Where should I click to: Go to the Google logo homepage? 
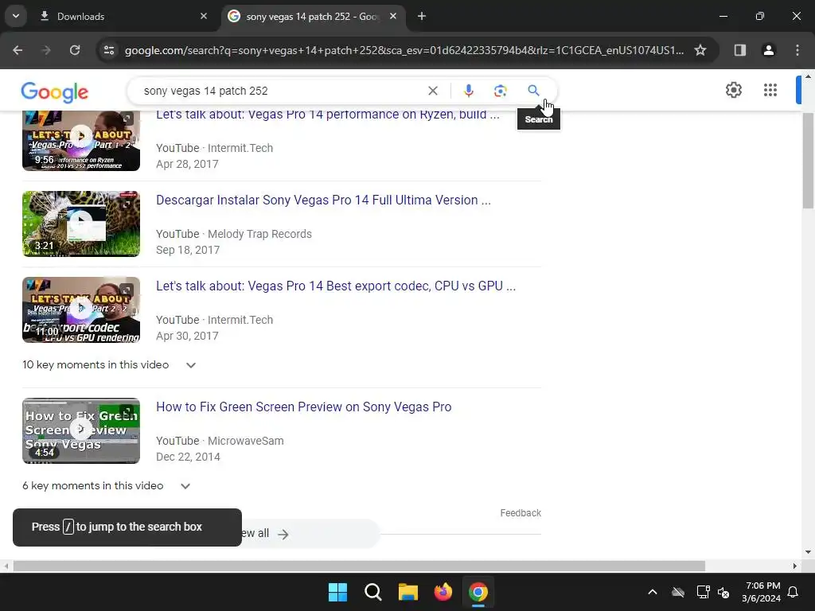[x=55, y=92]
